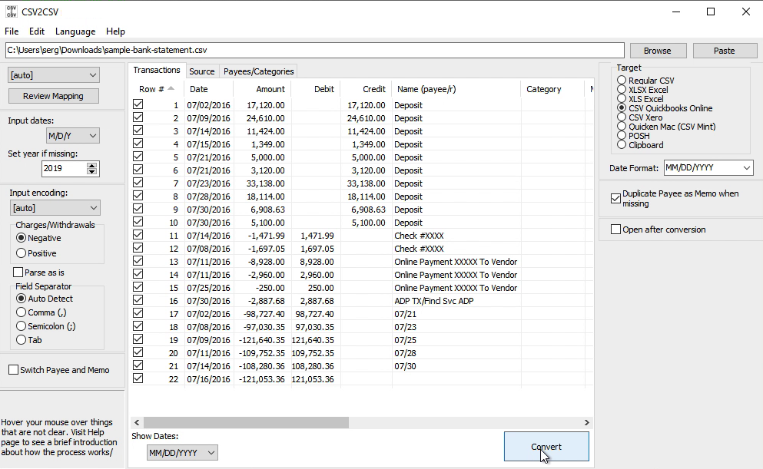Open the Language menu
This screenshot has width=763, height=469.
(75, 31)
